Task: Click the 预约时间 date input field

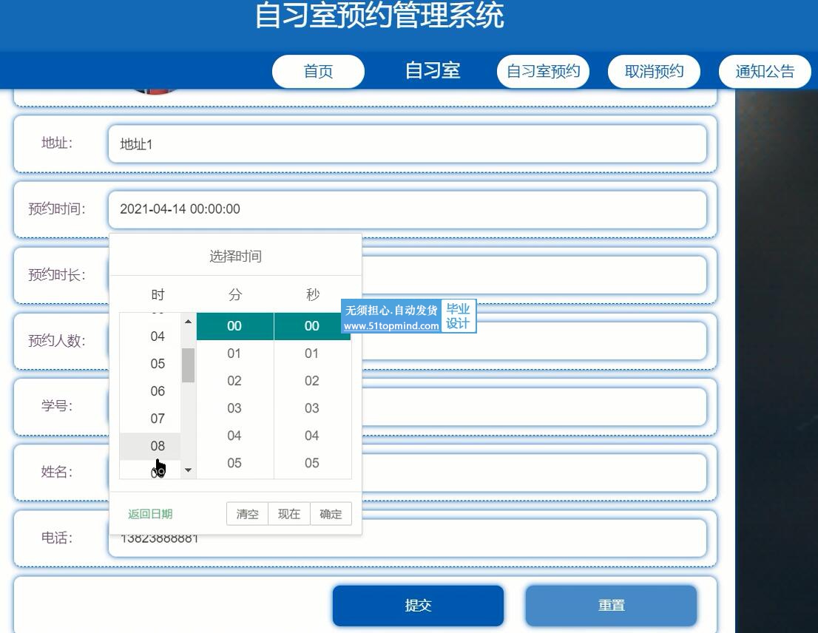Action: click(408, 209)
